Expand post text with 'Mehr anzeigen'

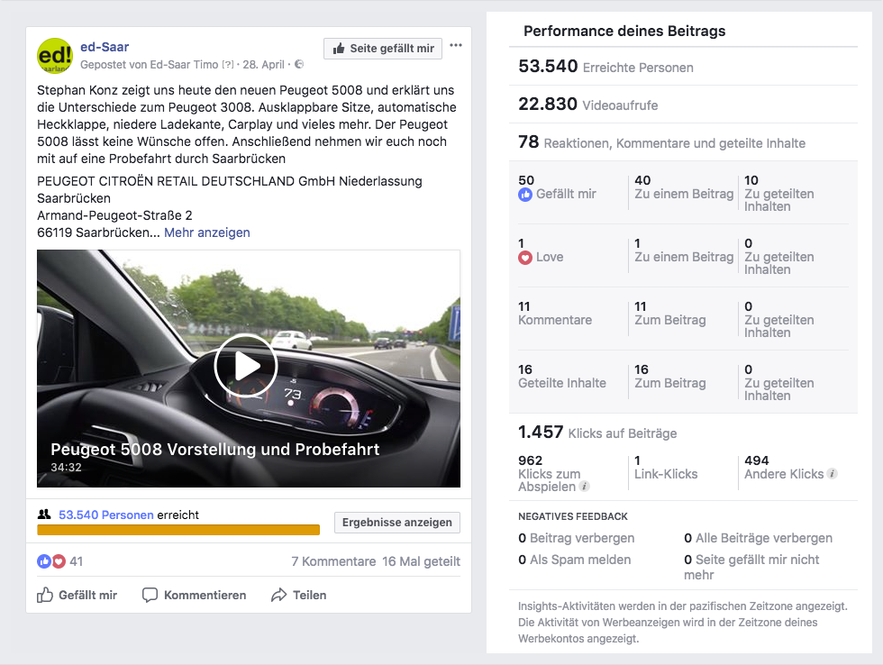pos(206,232)
